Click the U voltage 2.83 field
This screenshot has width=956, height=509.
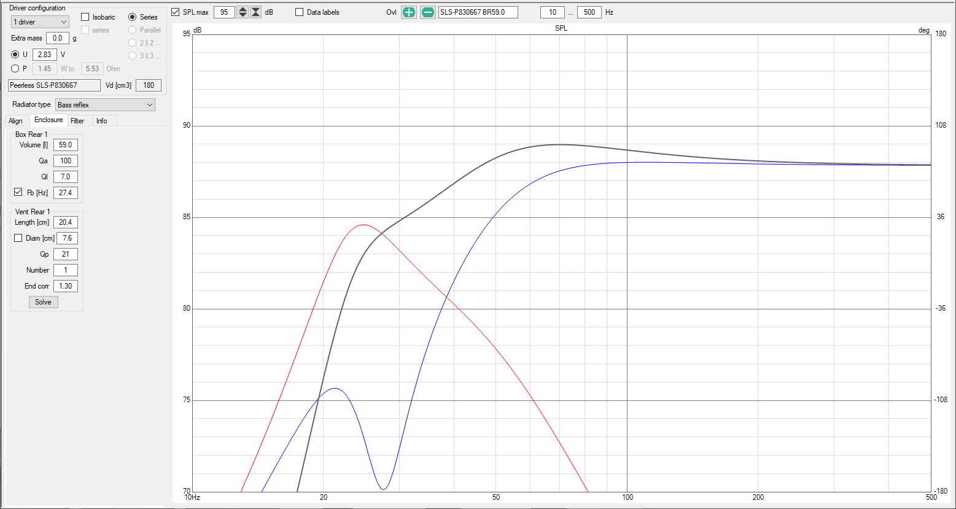tap(44, 55)
